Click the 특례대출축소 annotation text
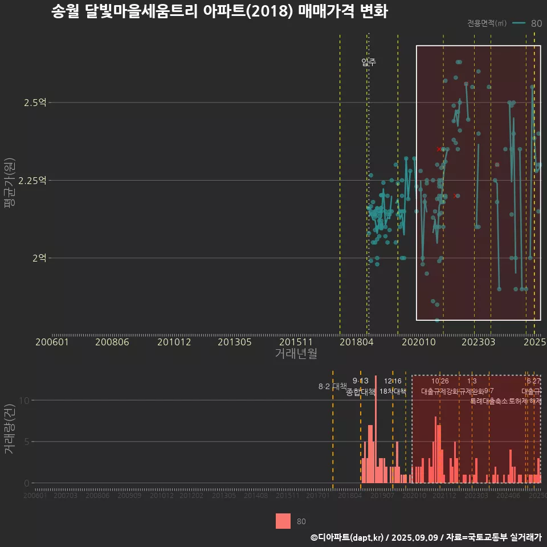The image size is (547, 547). click(488, 401)
